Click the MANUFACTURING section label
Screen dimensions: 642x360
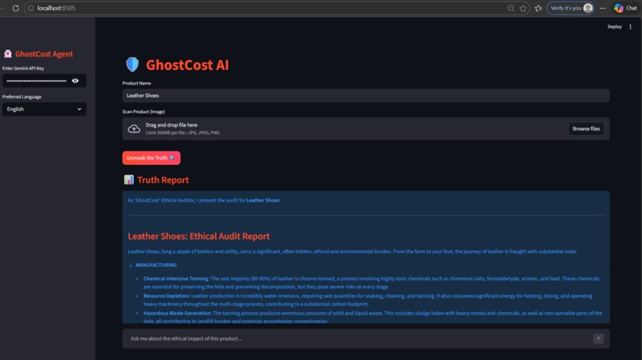[156, 265]
